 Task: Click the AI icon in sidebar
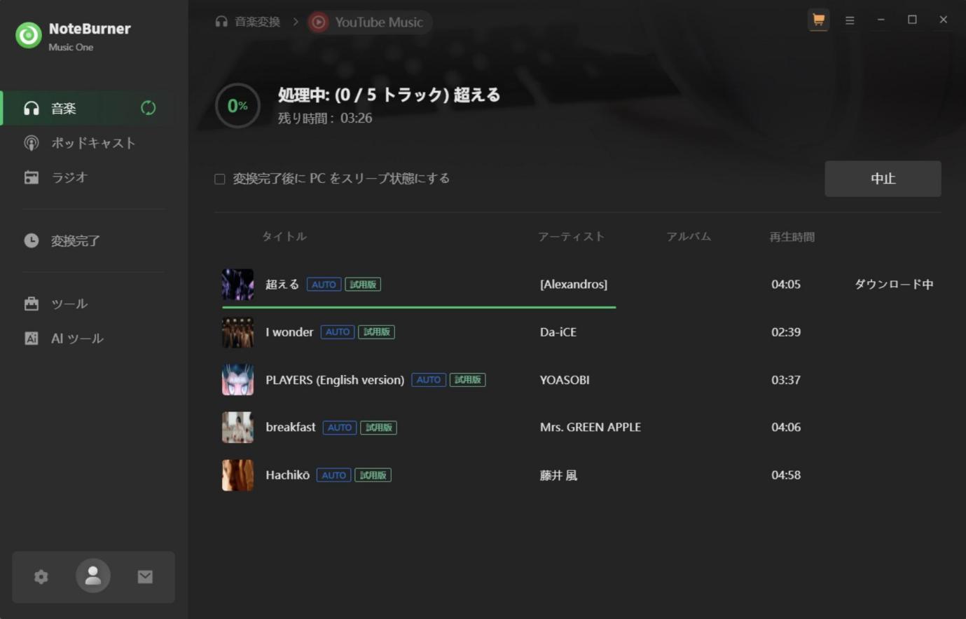pyautogui.click(x=32, y=338)
